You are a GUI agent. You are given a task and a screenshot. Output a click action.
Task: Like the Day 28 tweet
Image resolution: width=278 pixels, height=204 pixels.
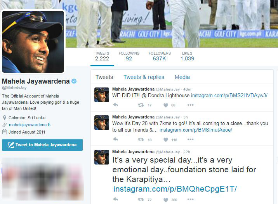165,140
